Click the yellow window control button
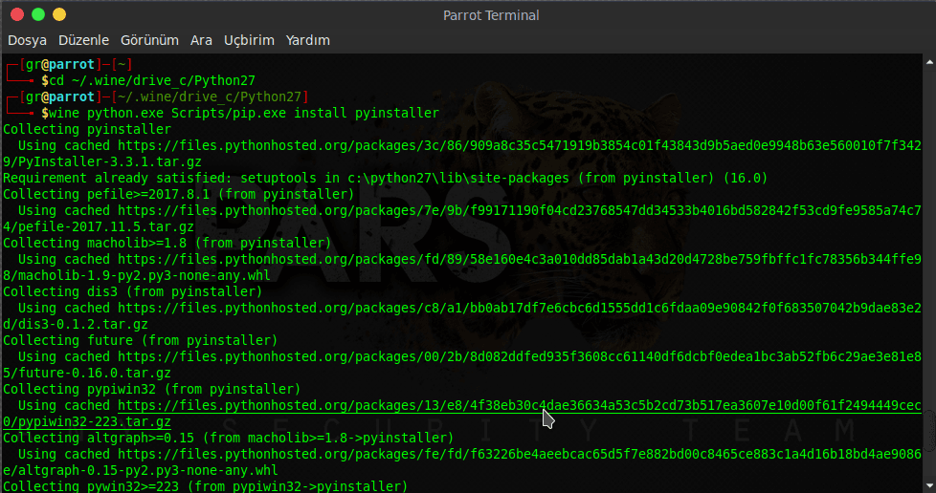Viewport: 936px width, 493px height. [59, 14]
